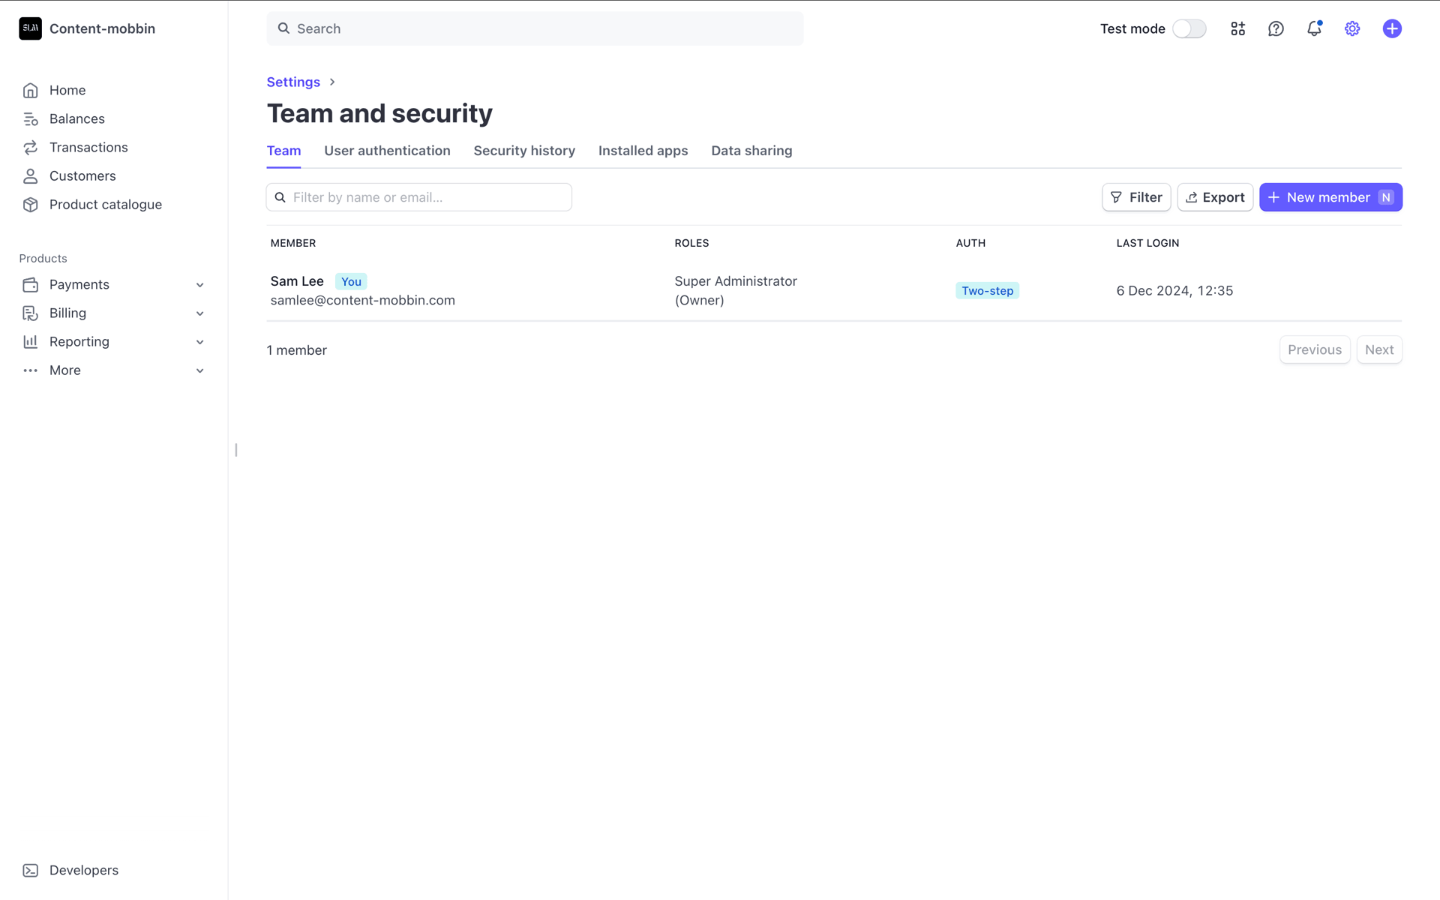Switch to the Data sharing tab
Viewport: 1440px width, 900px height.
751,151
